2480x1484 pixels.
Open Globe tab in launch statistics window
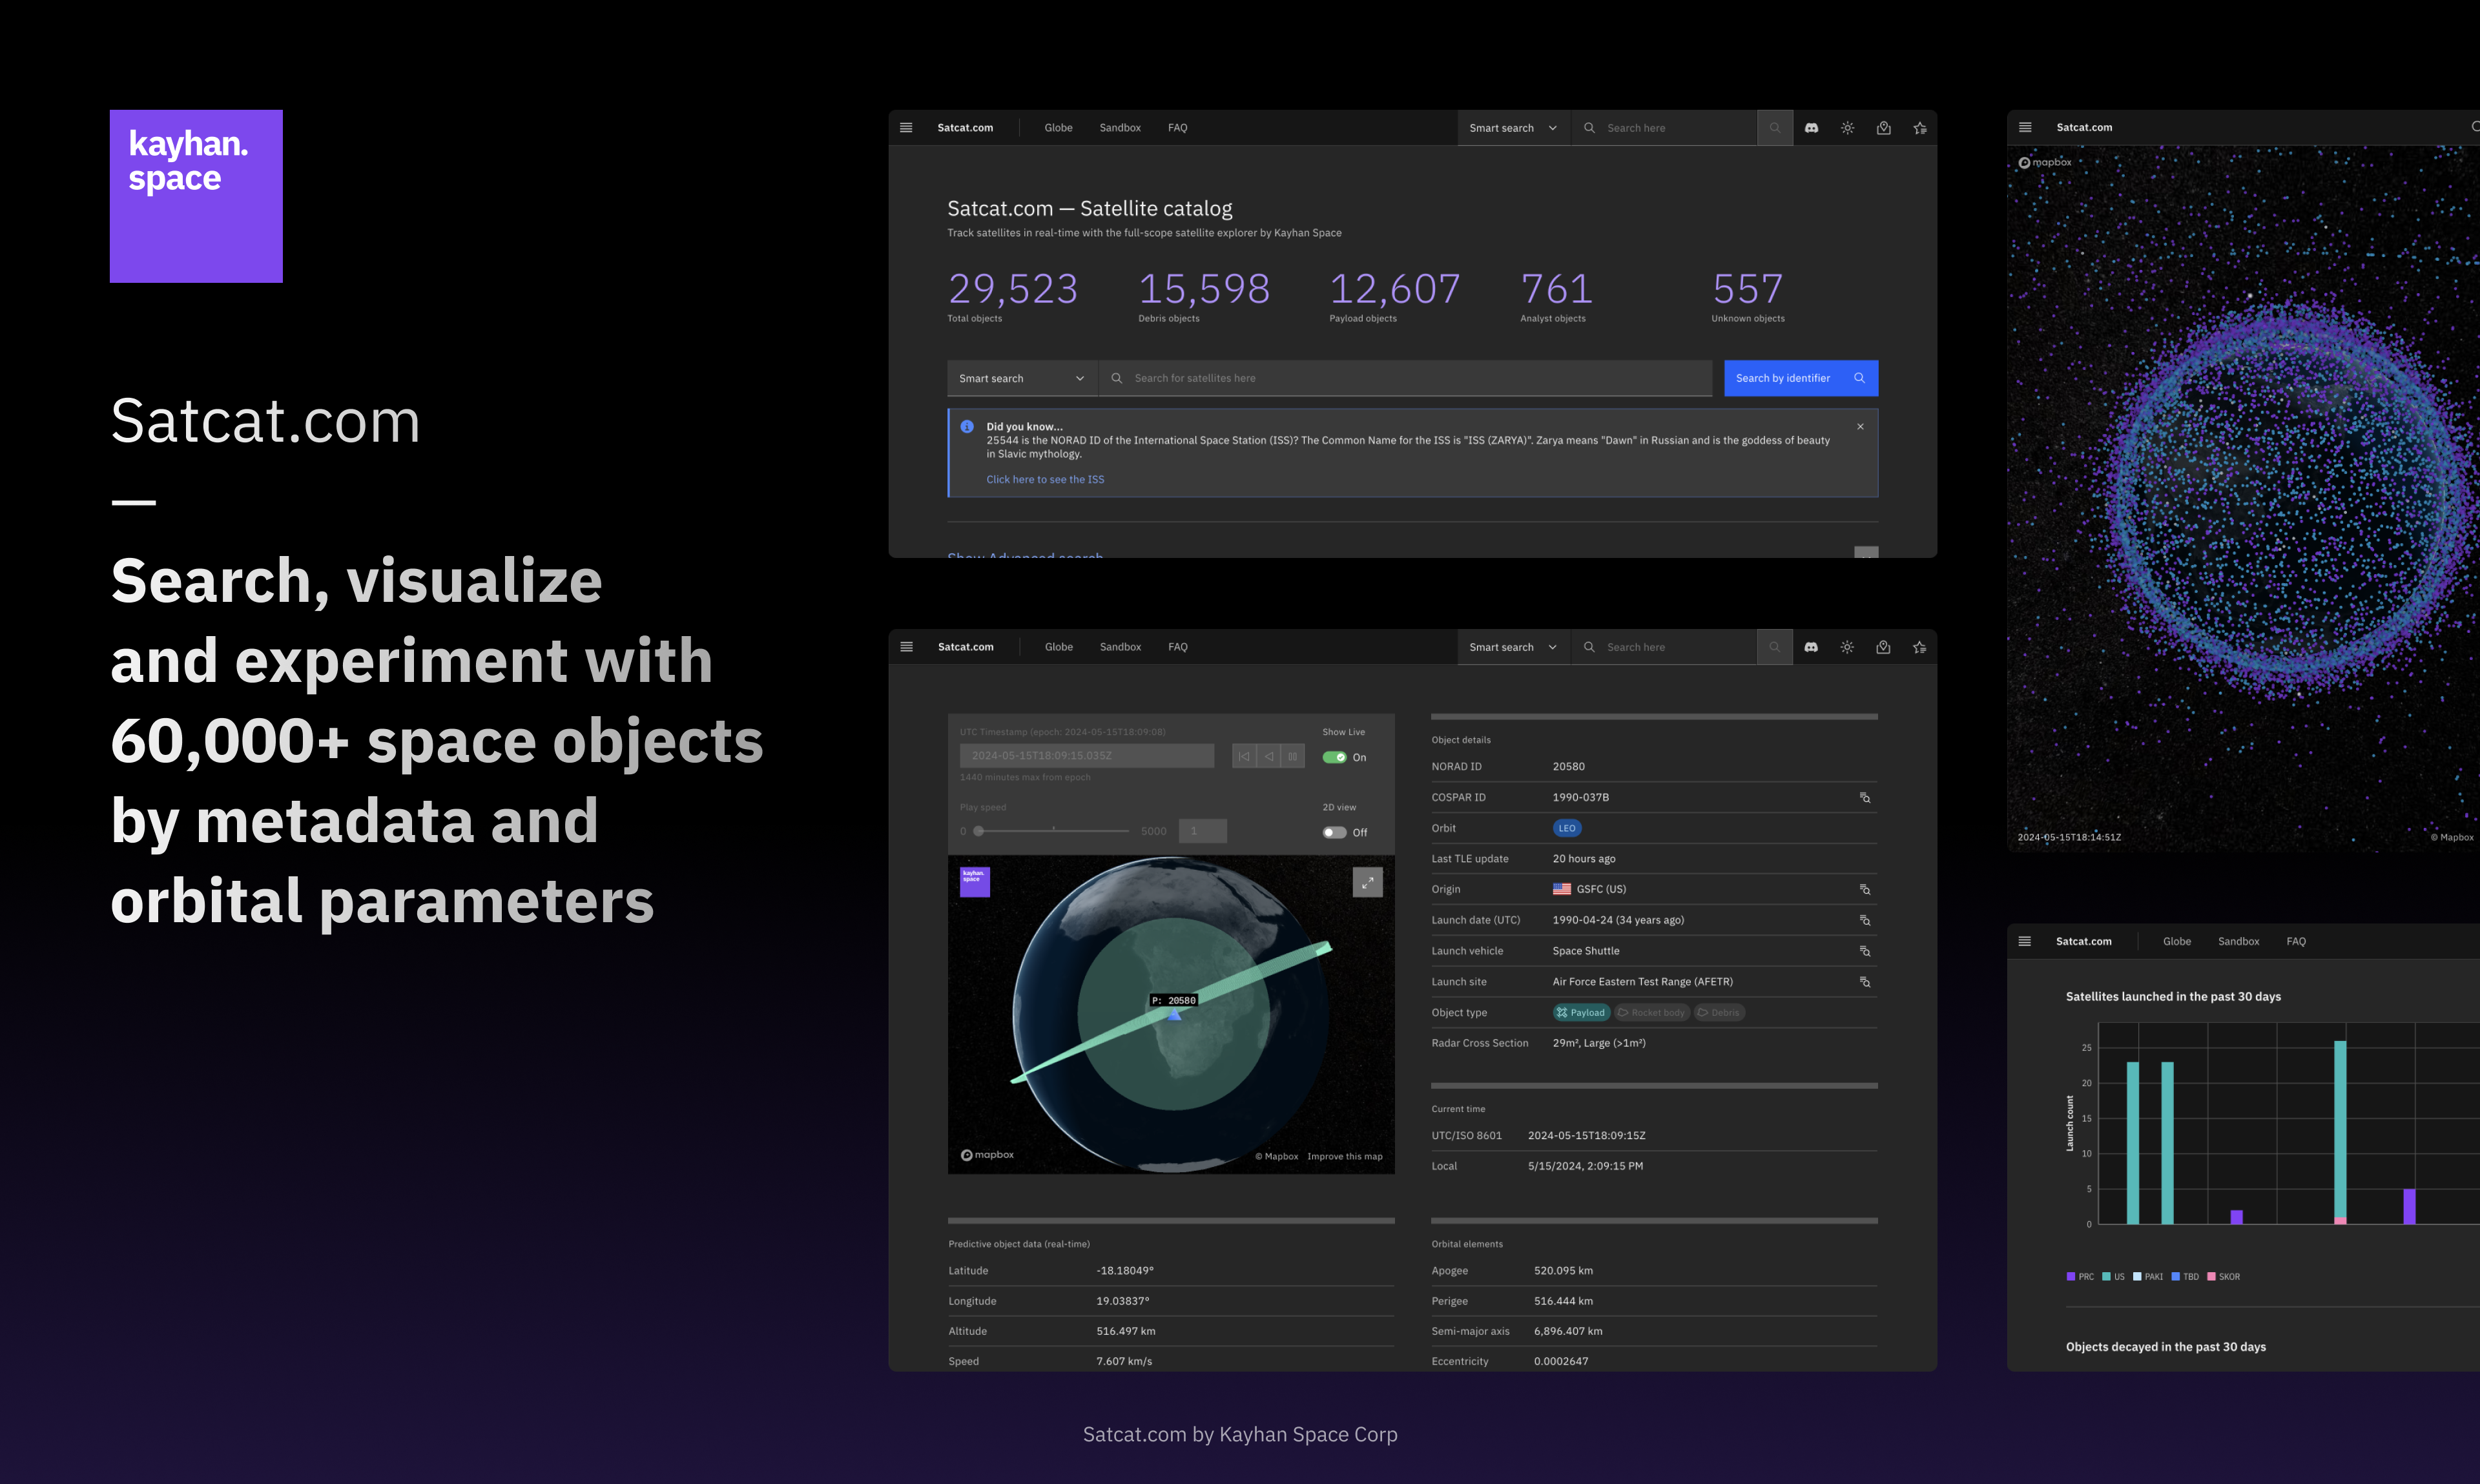(x=2177, y=941)
